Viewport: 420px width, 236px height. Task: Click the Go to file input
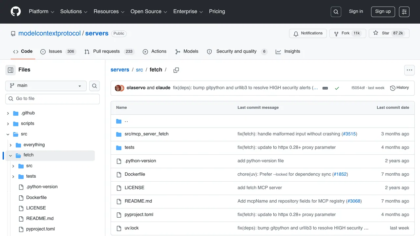[x=52, y=99]
